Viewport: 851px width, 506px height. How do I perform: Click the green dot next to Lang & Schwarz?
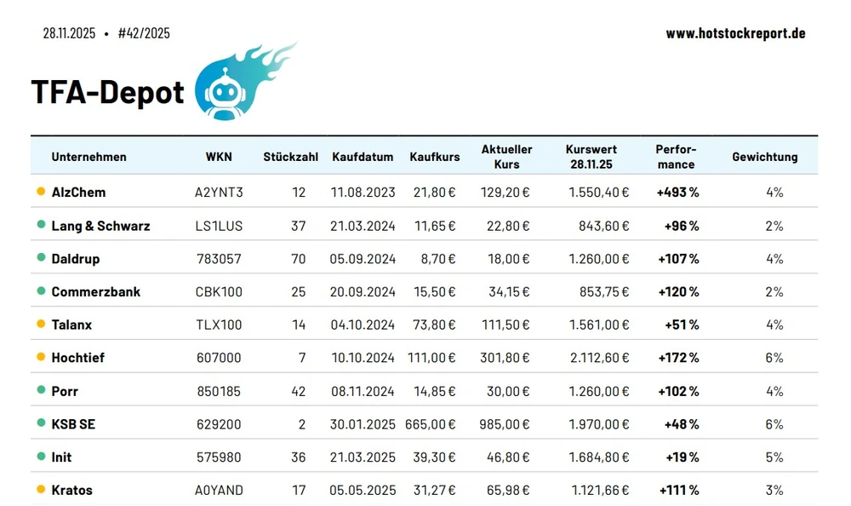click(x=40, y=225)
